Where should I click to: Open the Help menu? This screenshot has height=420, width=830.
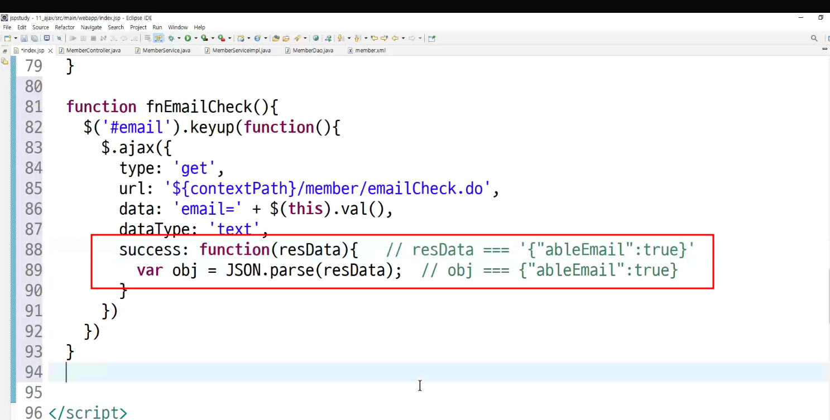[x=200, y=27]
